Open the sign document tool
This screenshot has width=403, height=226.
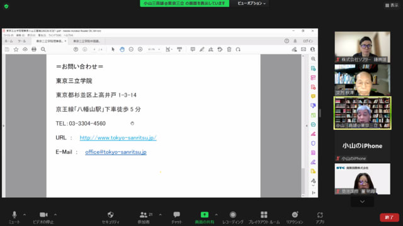click(211, 50)
